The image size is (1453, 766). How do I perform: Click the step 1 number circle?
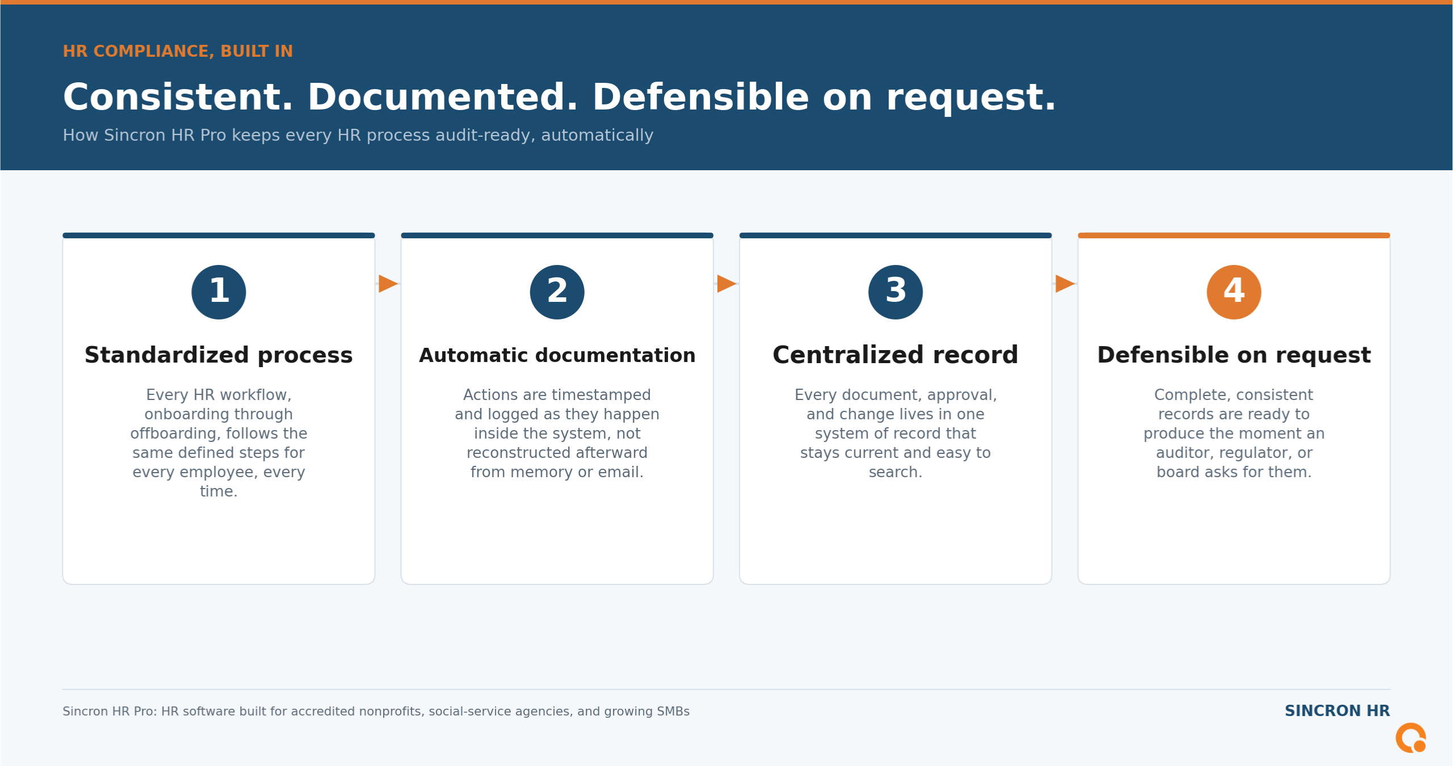pos(219,292)
